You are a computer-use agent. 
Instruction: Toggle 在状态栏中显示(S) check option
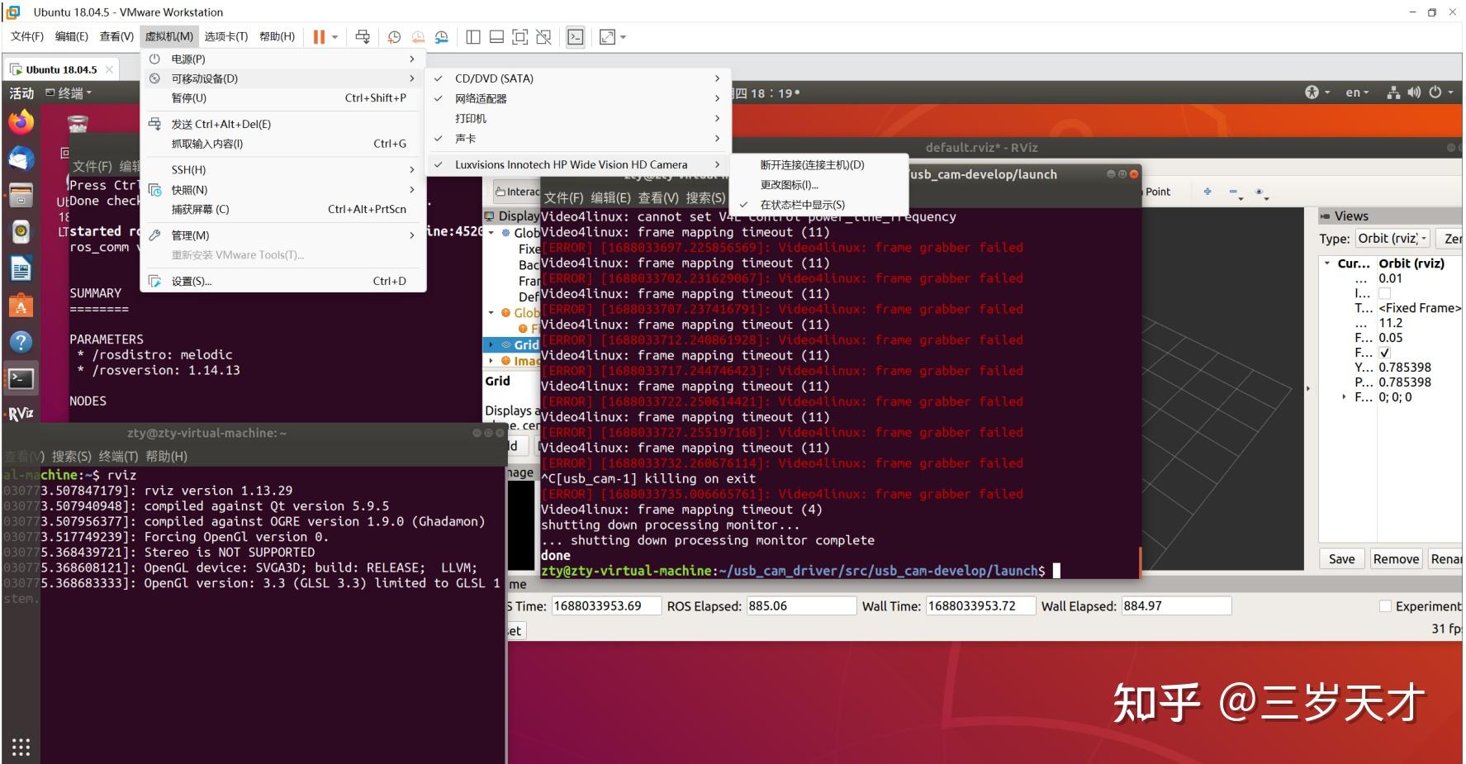click(x=802, y=205)
